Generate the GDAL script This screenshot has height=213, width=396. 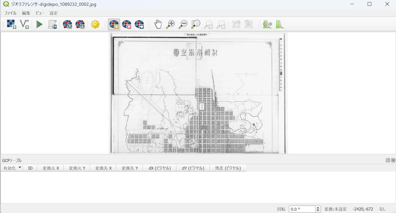click(x=52, y=24)
